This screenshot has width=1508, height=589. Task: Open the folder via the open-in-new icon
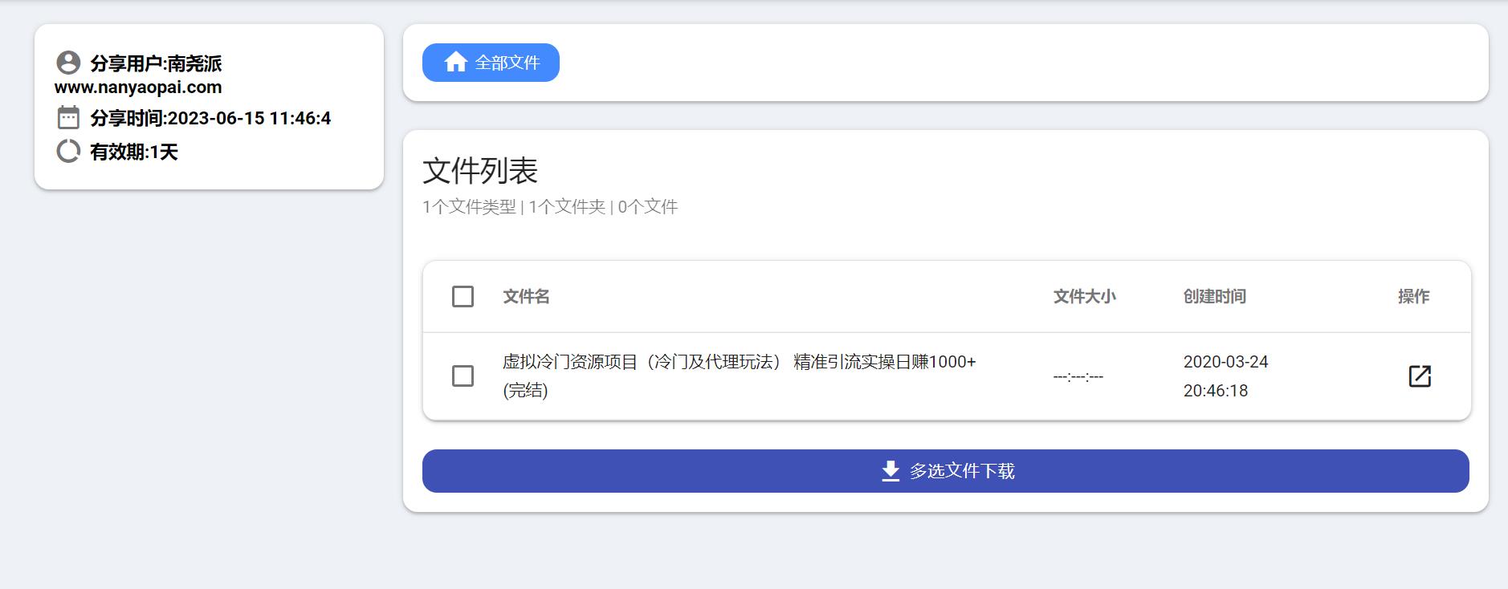pos(1420,376)
